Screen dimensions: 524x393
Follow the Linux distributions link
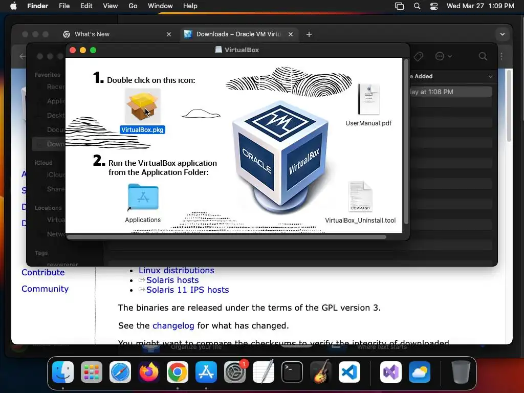coord(177,270)
